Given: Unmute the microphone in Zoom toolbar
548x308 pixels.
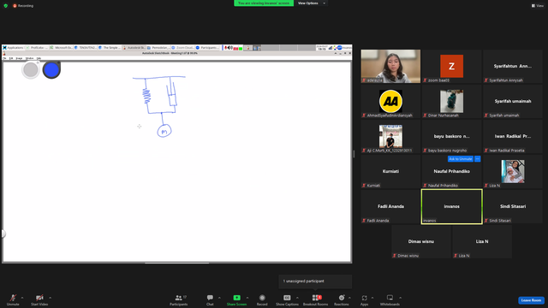Looking at the screenshot, I should 13,299.
